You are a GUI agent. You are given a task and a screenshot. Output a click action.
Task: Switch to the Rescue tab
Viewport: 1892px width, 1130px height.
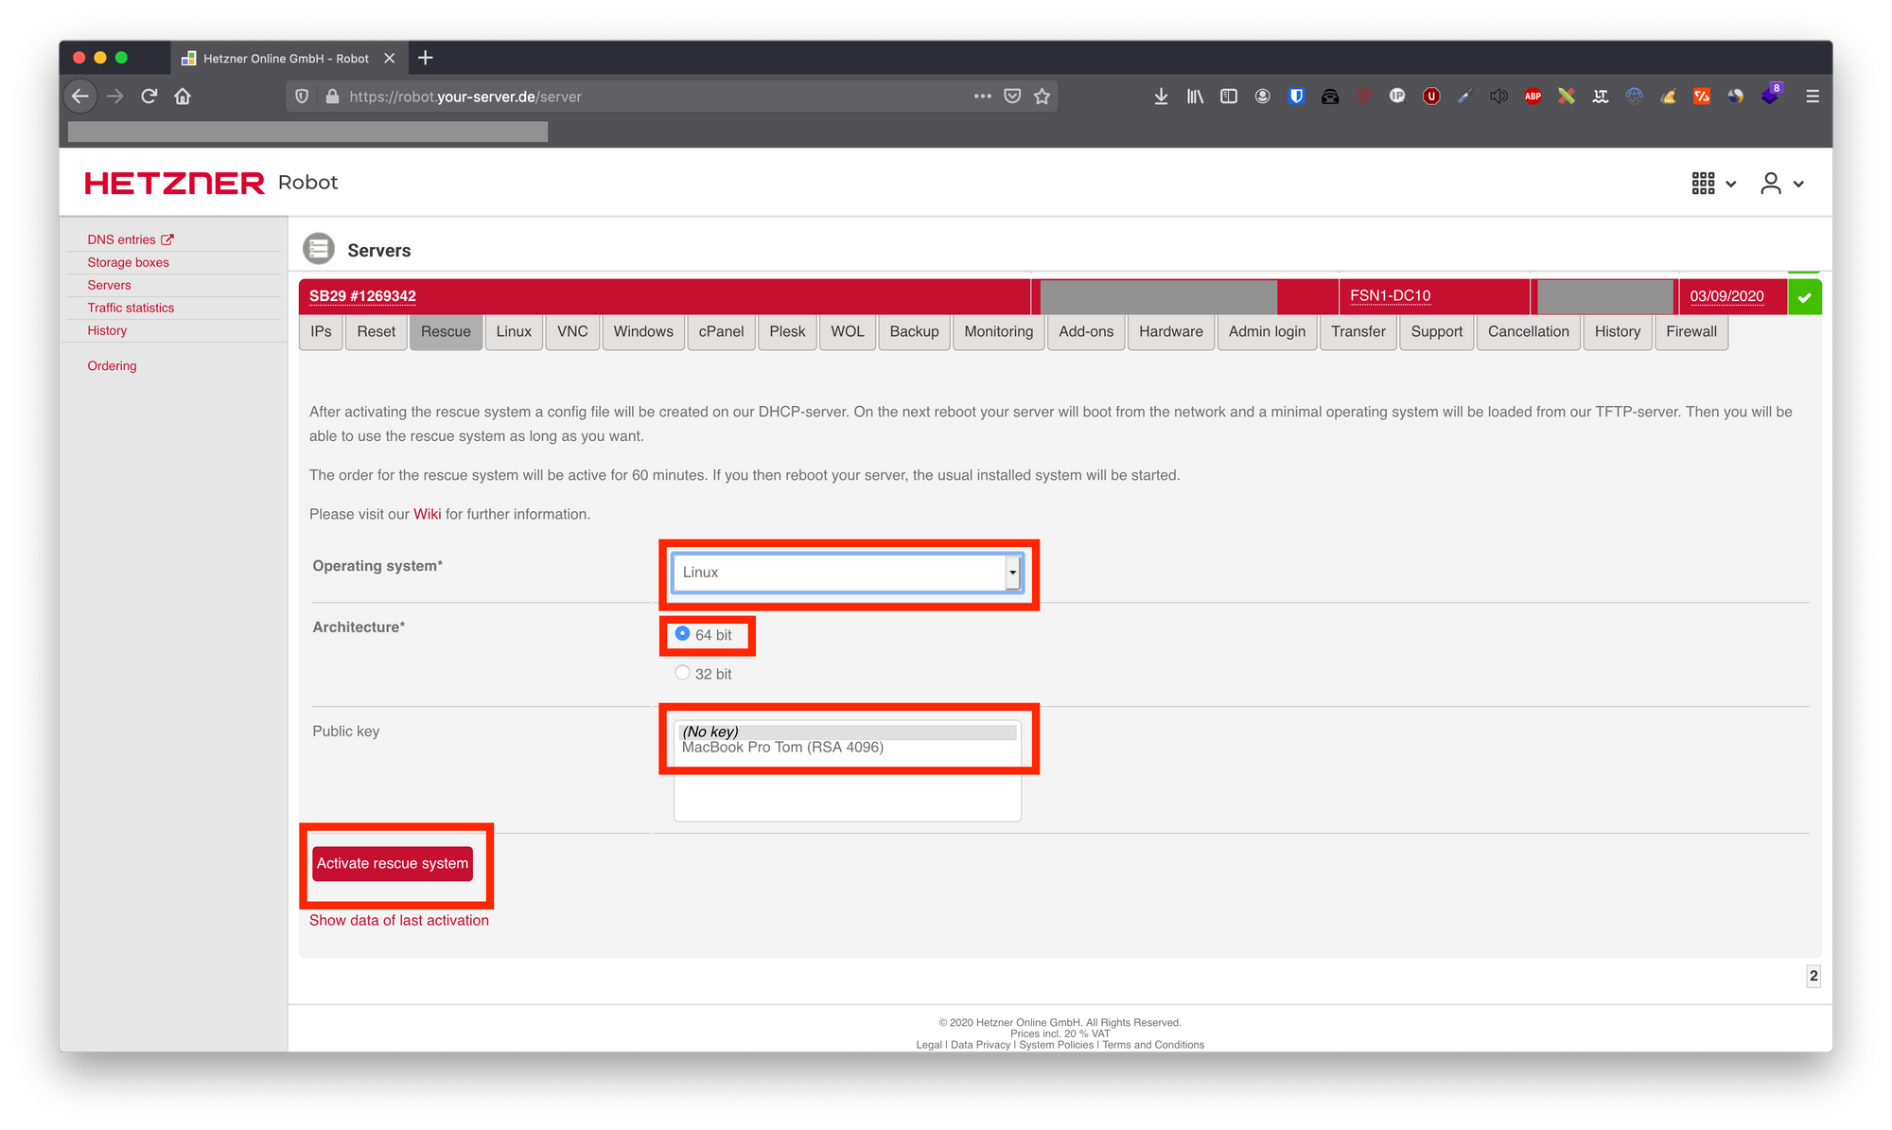[446, 332]
